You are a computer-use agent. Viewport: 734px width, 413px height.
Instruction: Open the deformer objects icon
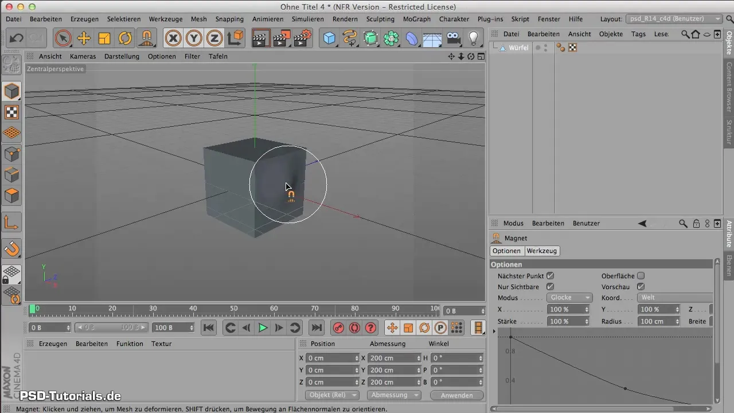point(412,38)
